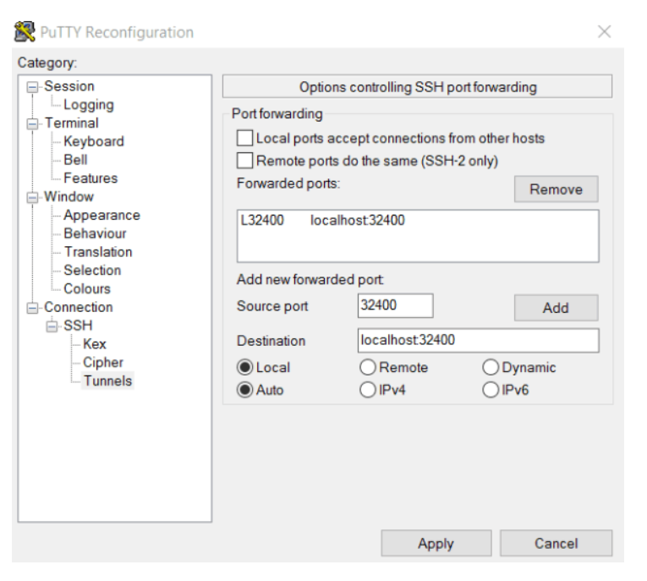Click the Destination input field
The width and height of the screenshot is (647, 581).
click(x=478, y=341)
